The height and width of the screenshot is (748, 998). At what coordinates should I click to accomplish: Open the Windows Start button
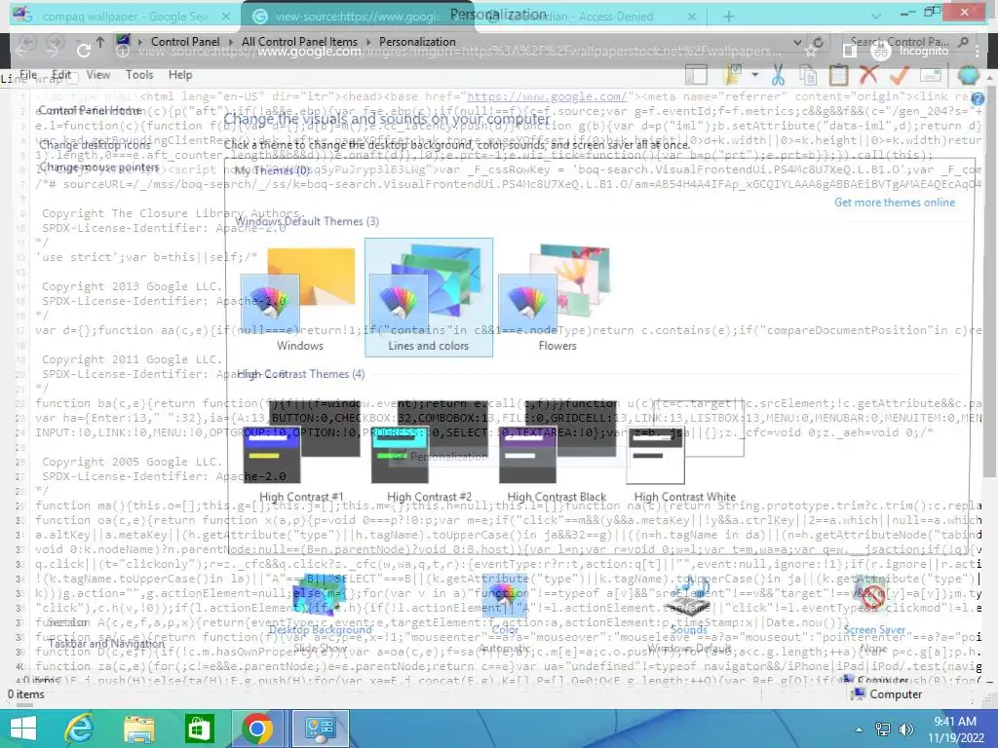pyautogui.click(x=23, y=729)
